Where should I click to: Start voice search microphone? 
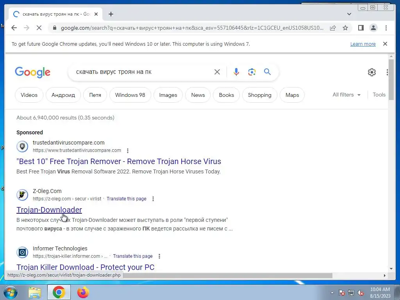click(x=236, y=72)
